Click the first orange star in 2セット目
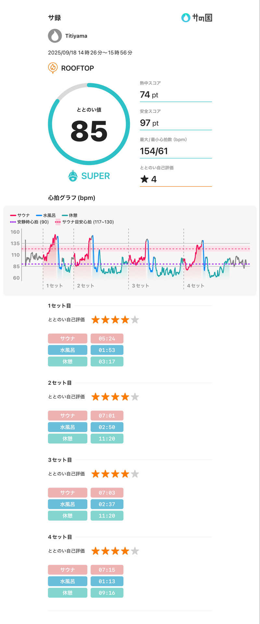Screen dimensions: 260x624 click(96, 397)
